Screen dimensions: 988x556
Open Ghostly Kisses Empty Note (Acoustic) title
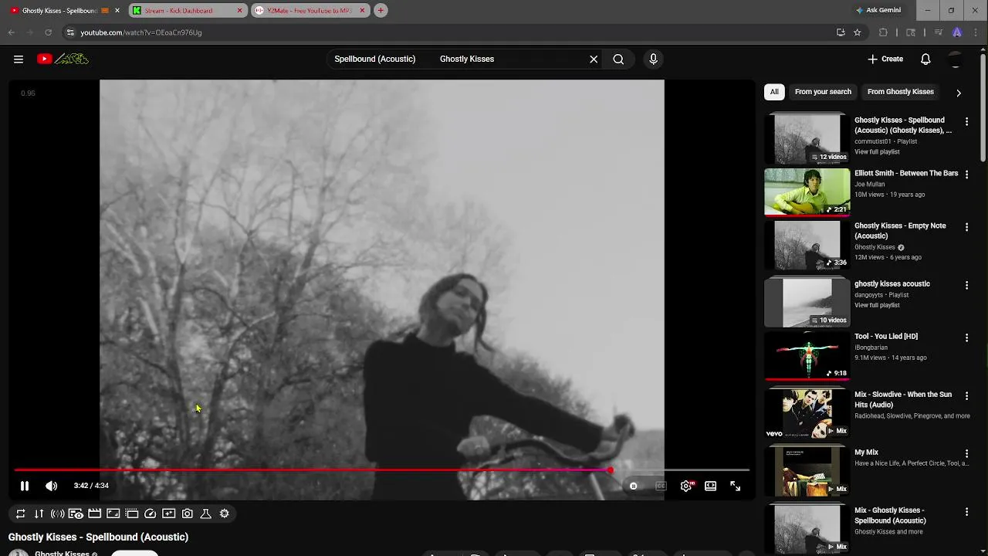[900, 231]
